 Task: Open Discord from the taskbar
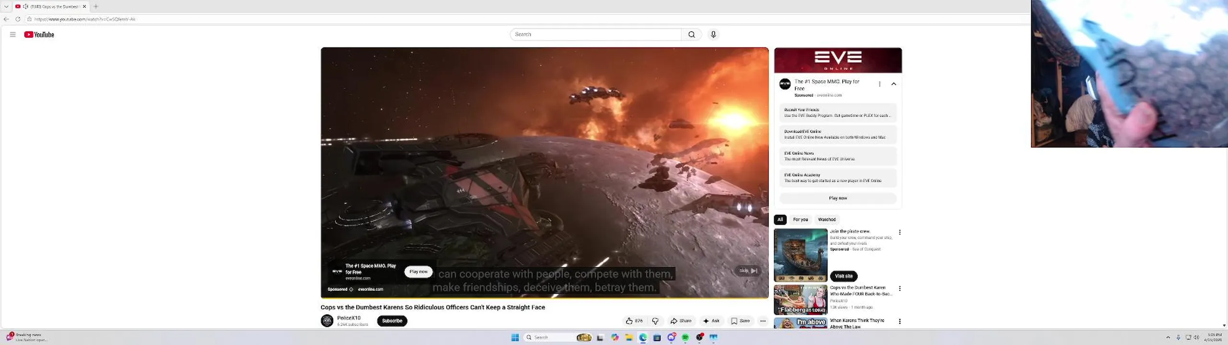[672, 337]
